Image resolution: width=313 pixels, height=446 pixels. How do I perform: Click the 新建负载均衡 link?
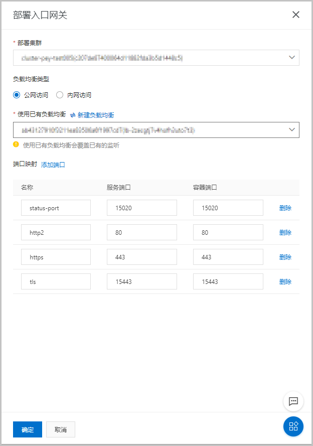tap(96, 115)
